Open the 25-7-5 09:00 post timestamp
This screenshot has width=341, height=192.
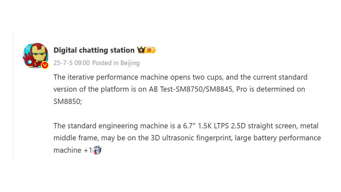(71, 63)
